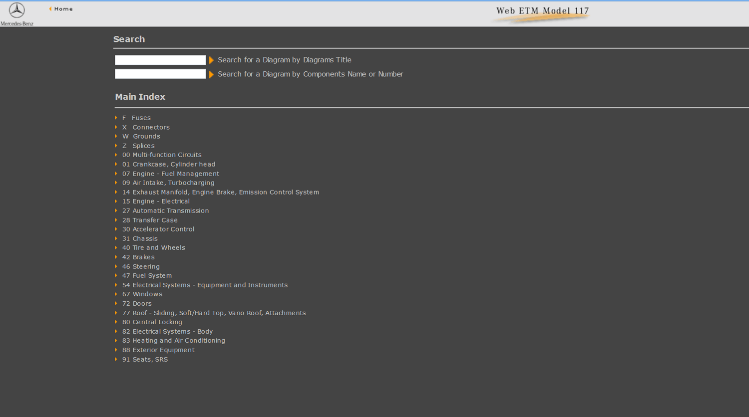Open 80 Central Locking

point(152,322)
